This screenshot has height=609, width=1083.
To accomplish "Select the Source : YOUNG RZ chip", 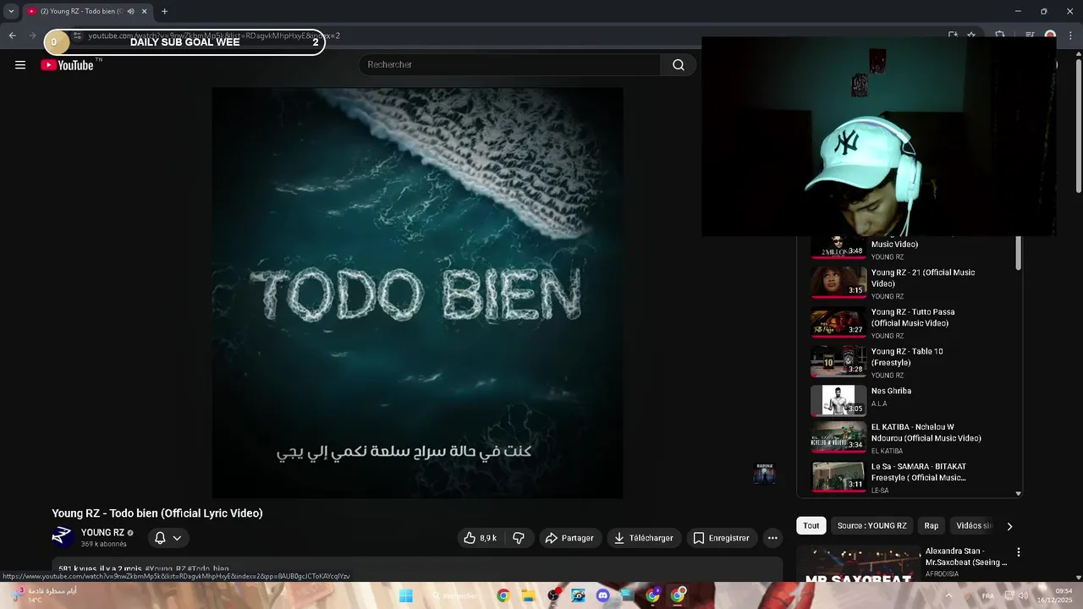I will (871, 526).
